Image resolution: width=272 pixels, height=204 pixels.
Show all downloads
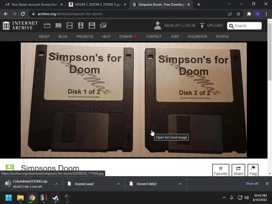point(252,184)
